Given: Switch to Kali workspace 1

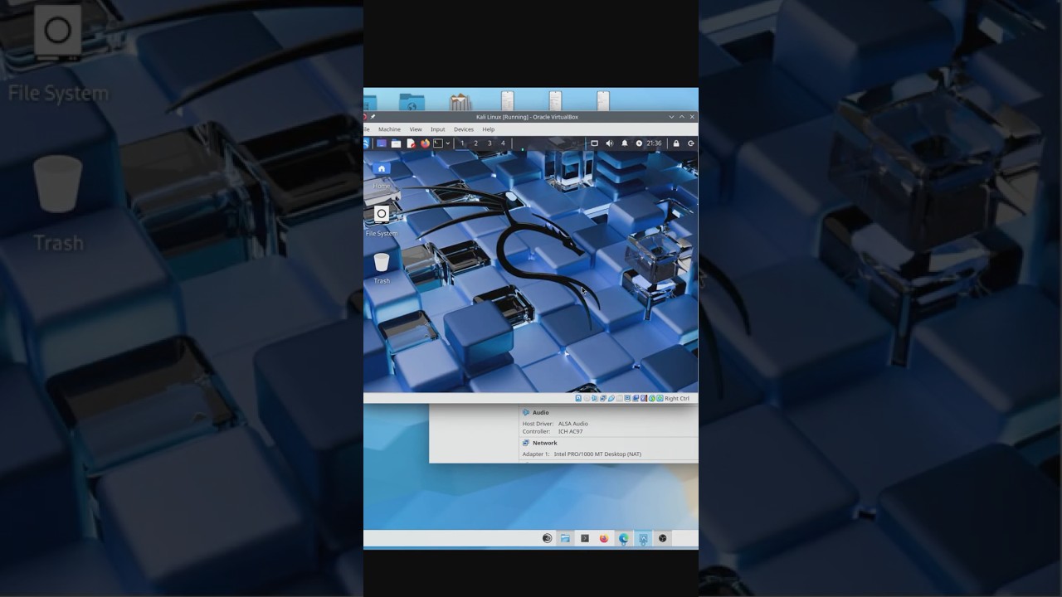Looking at the screenshot, I should tap(462, 143).
